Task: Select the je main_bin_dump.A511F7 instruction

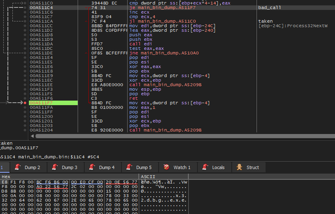Action: (x=162, y=8)
